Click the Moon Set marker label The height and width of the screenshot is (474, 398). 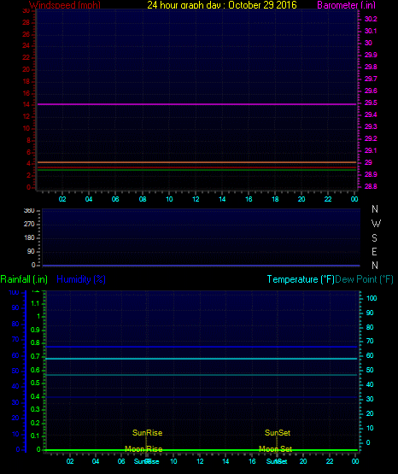coord(275,449)
